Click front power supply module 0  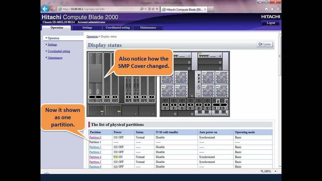(x=96, y=110)
